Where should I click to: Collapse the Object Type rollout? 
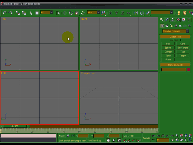click(175, 37)
